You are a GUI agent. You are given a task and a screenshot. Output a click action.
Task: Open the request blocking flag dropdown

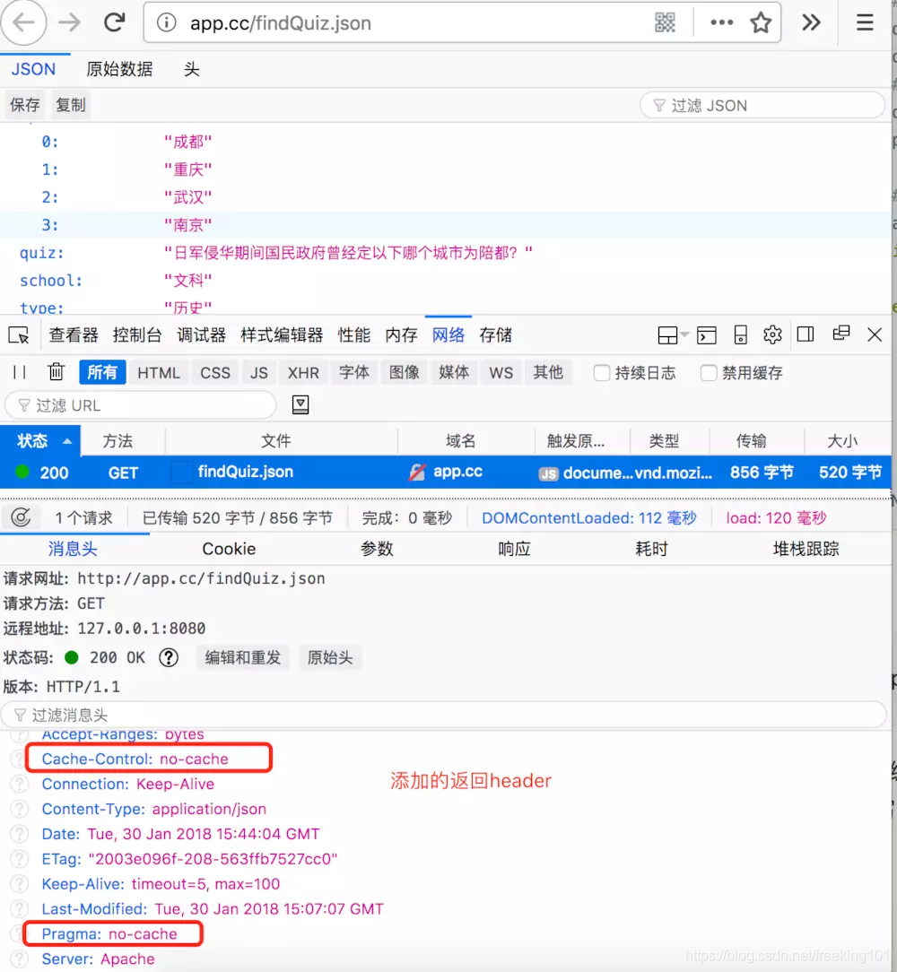click(x=300, y=404)
